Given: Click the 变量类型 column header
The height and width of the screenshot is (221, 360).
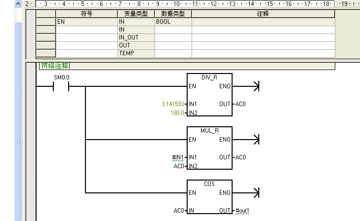Looking at the screenshot, I should pyautogui.click(x=136, y=14).
